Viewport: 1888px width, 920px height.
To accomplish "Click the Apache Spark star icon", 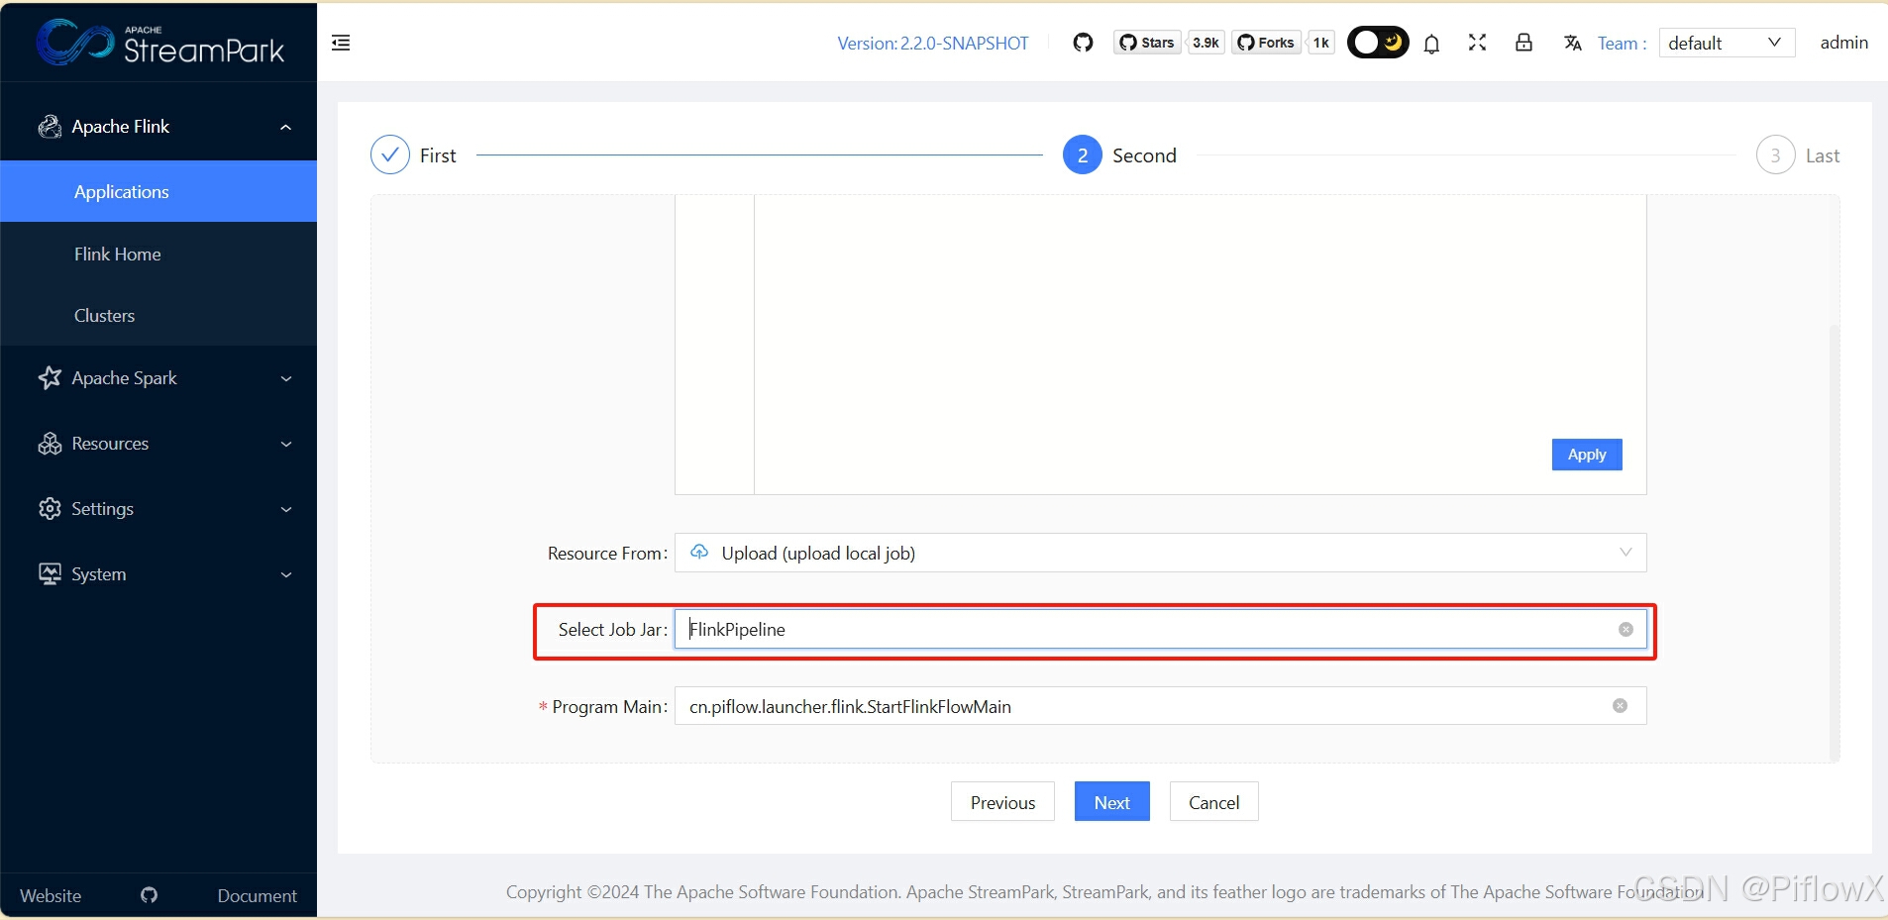I will pos(50,377).
